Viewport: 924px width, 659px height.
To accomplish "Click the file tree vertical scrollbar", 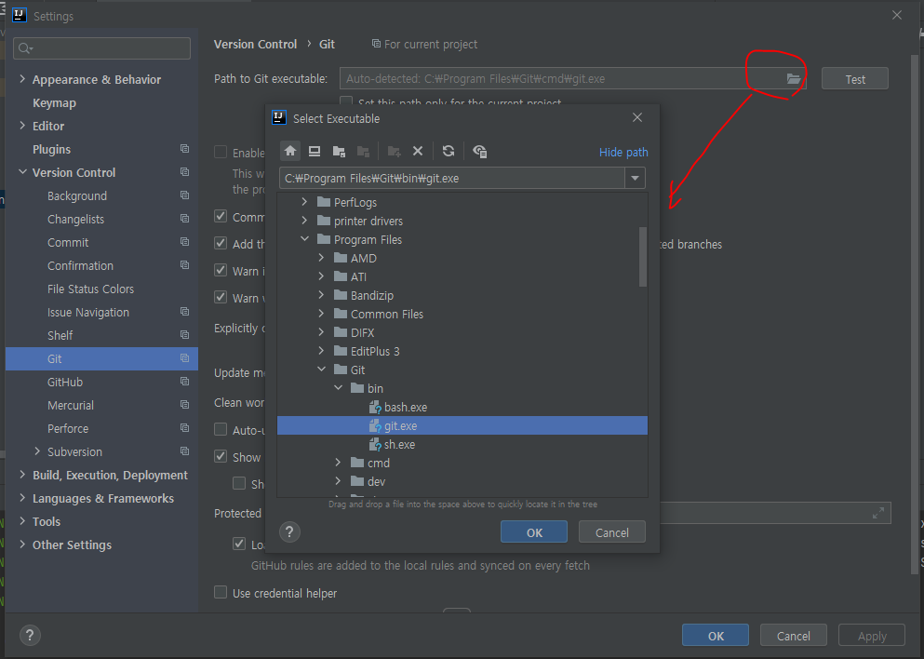I will click(643, 257).
